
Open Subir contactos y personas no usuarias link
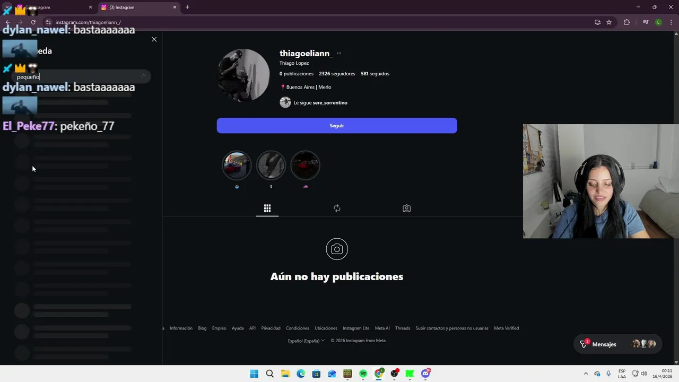(452, 328)
